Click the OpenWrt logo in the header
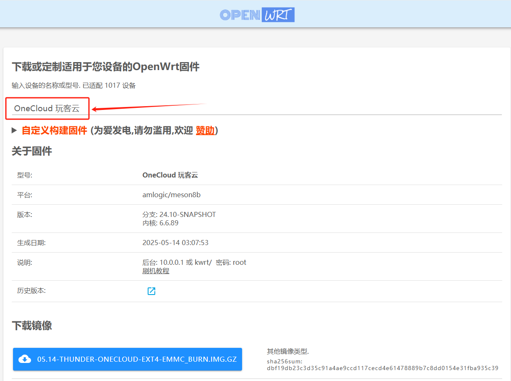Viewport: 511px width, 381px height. click(257, 15)
